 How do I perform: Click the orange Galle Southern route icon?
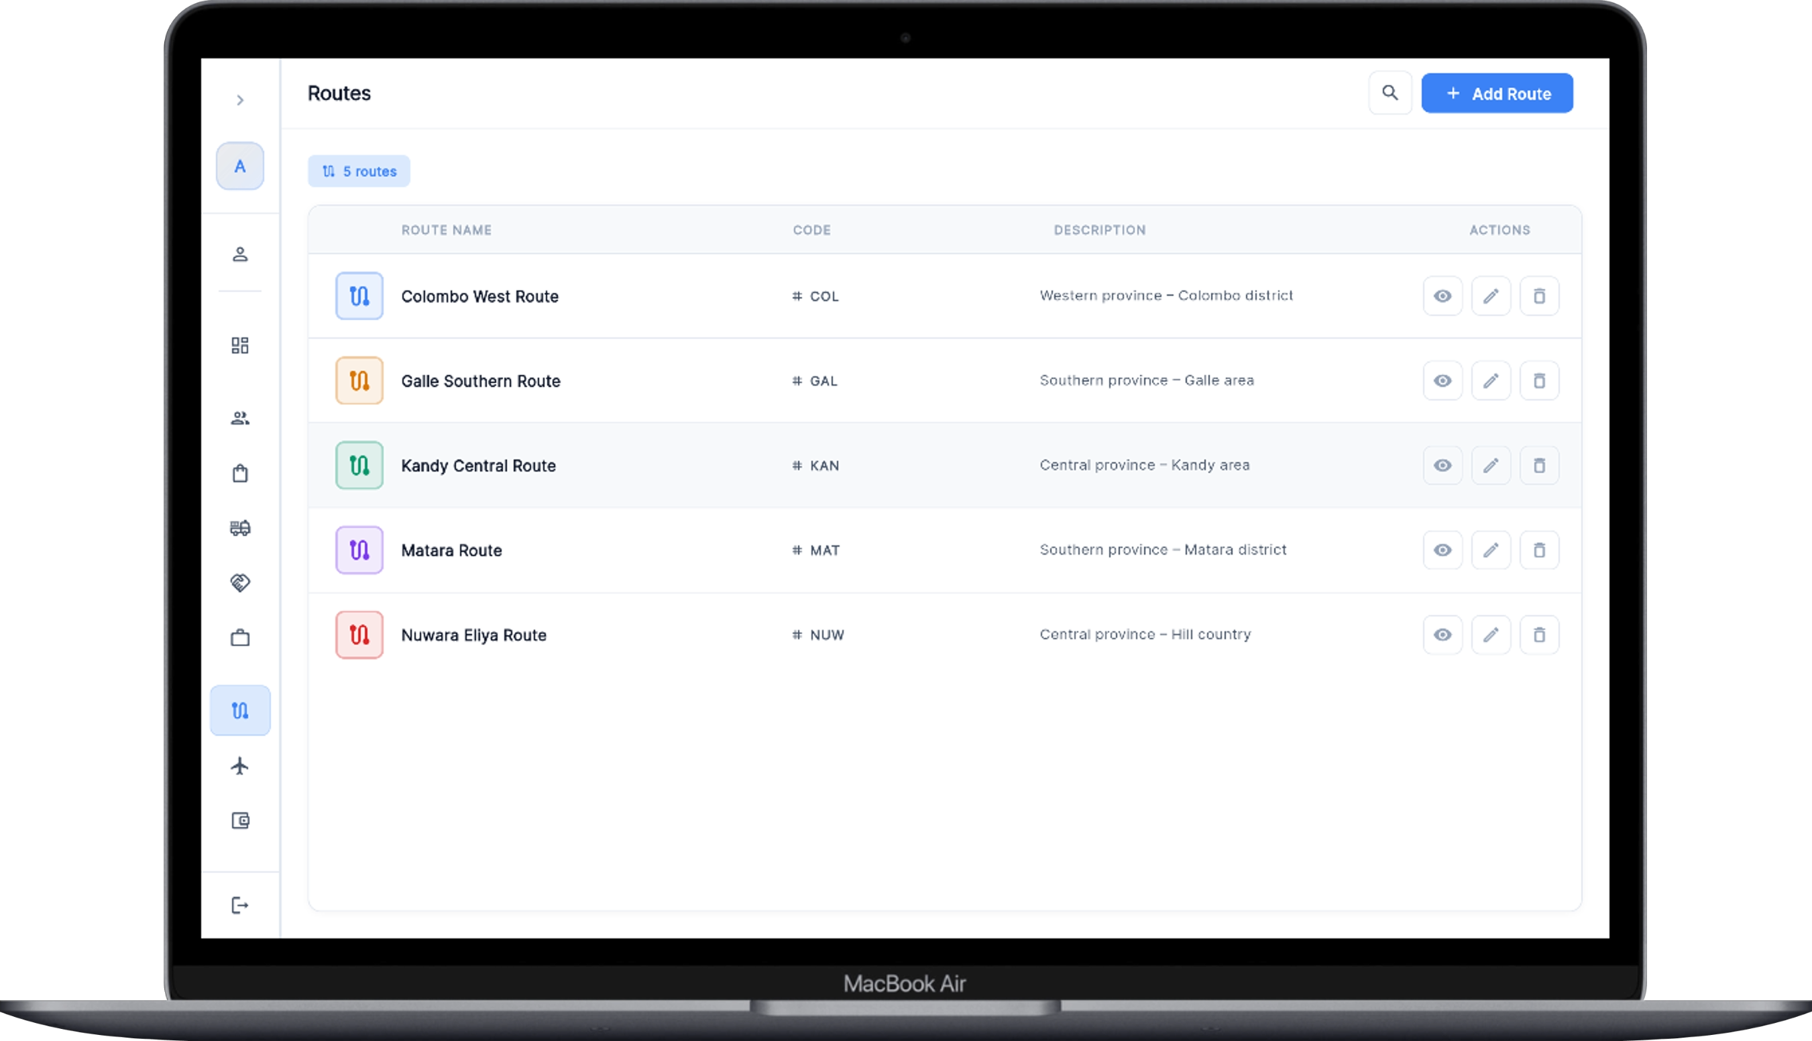click(359, 381)
